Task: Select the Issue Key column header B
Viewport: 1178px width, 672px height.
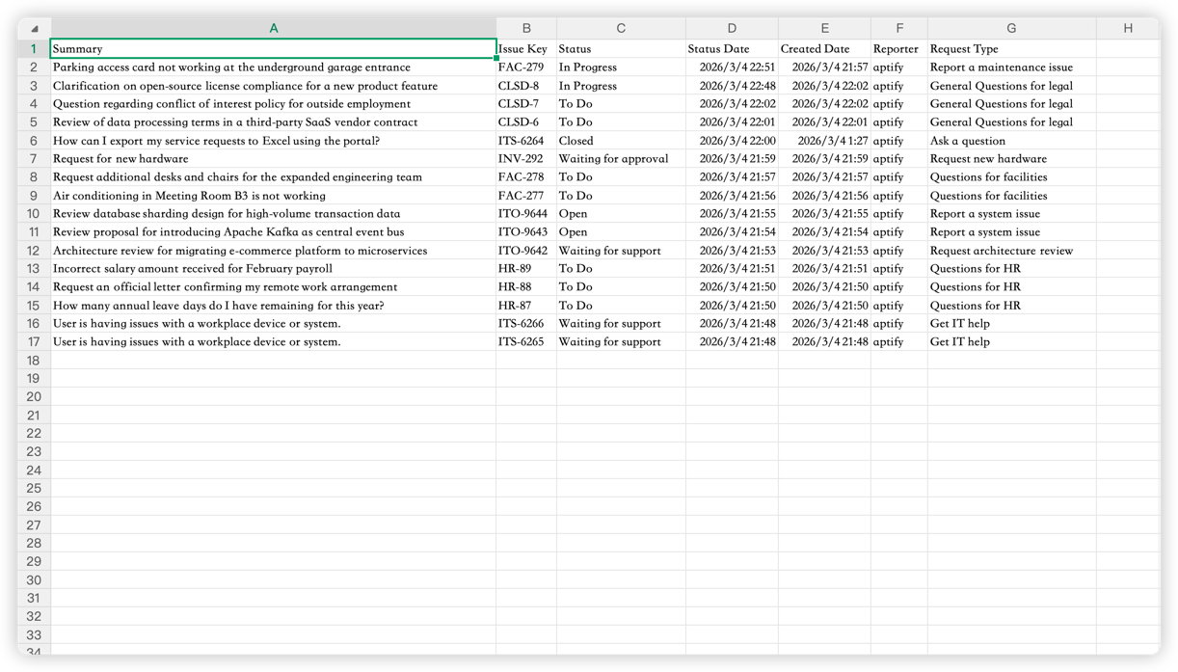Action: (525, 28)
